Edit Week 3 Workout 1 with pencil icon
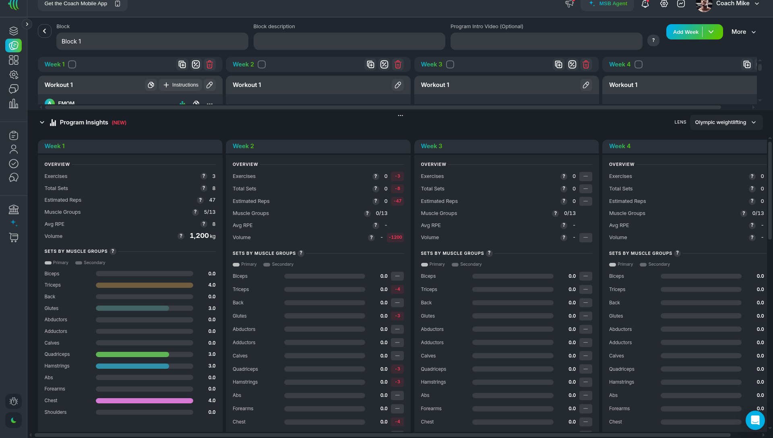 point(586,85)
